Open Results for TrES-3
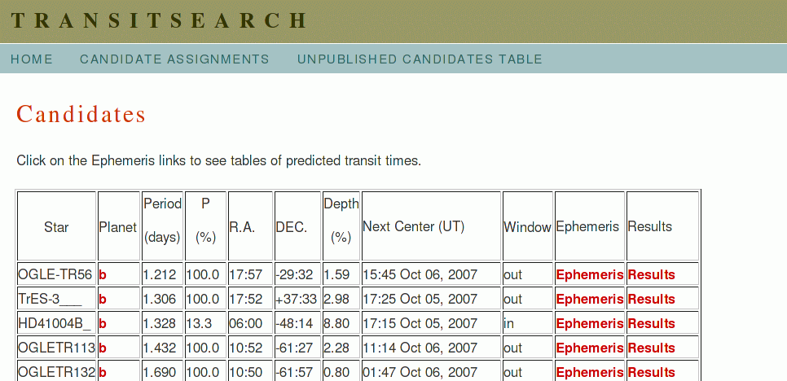 [x=652, y=300]
